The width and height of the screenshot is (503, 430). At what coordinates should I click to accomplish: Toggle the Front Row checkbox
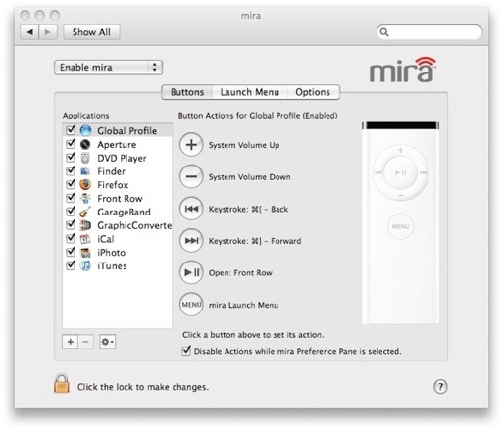click(71, 198)
